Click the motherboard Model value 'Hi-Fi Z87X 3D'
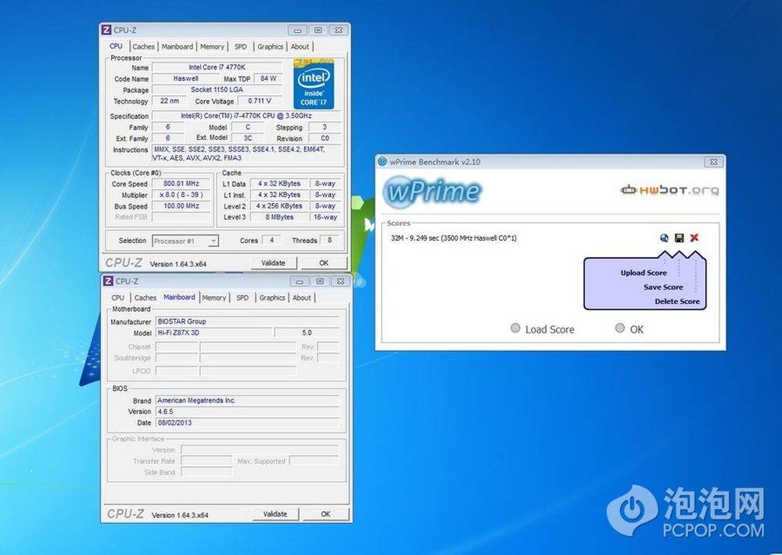This screenshot has width=782, height=555. tap(214, 332)
